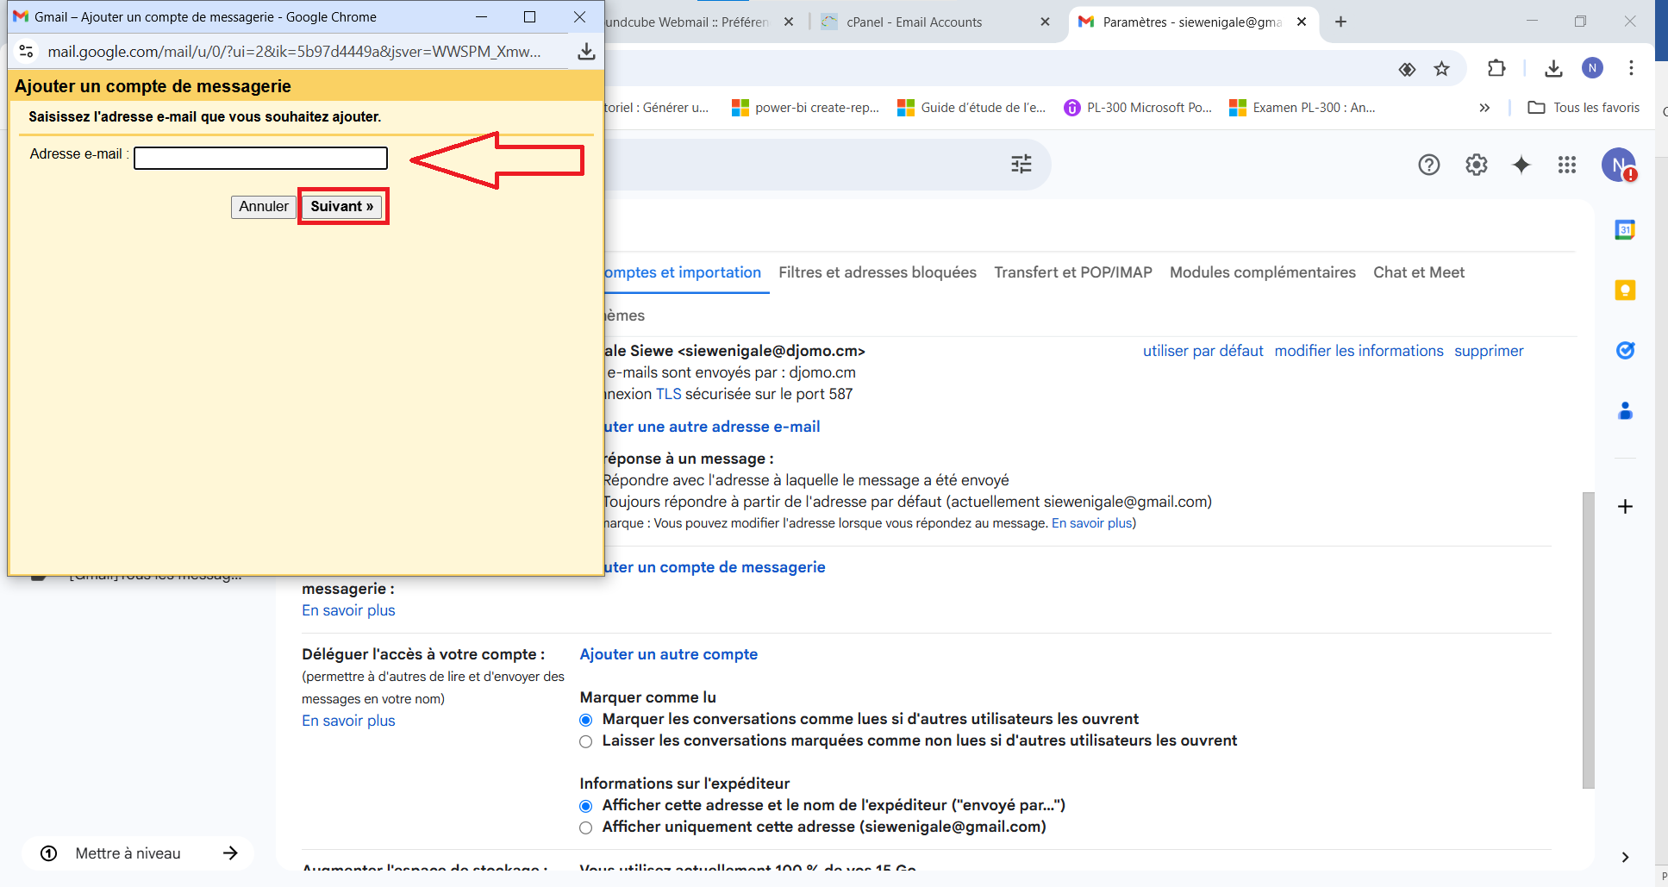The width and height of the screenshot is (1668, 887).
Task: Focus the Adresse e-mail input field
Action: tap(260, 158)
